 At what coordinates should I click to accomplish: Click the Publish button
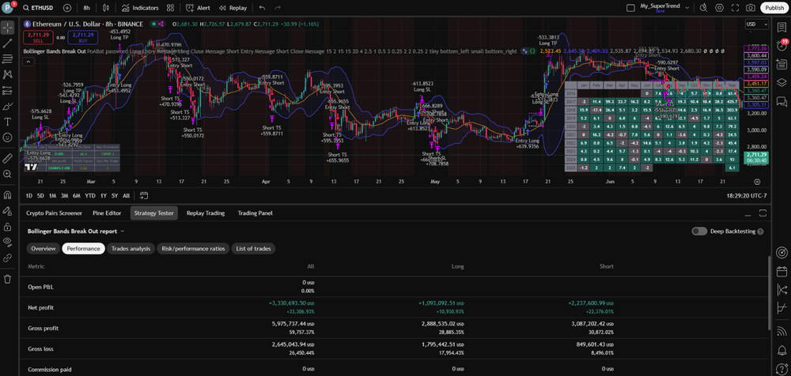[x=774, y=8]
